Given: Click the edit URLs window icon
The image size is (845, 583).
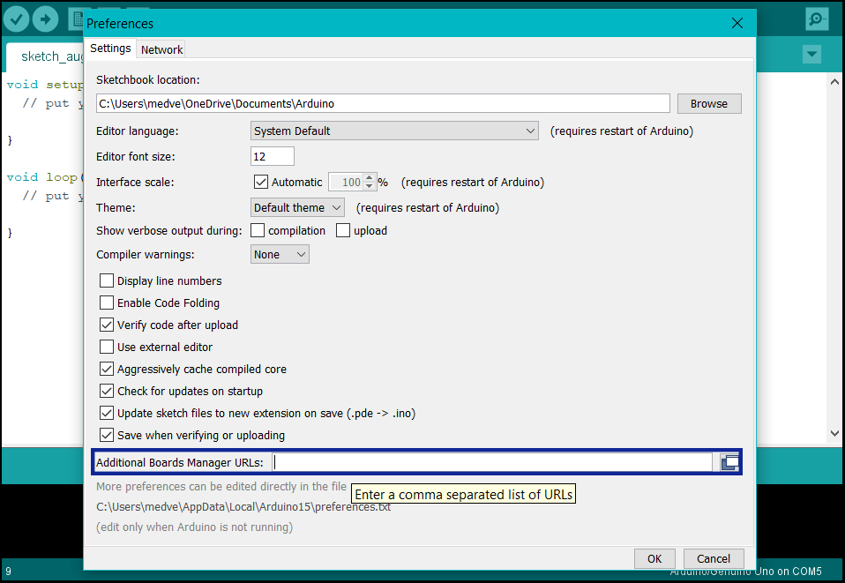Looking at the screenshot, I should 729,462.
